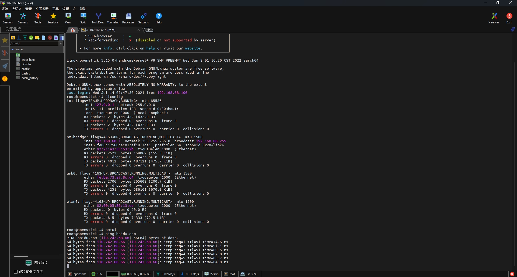Launch the MultiExec mode

pyautogui.click(x=98, y=18)
